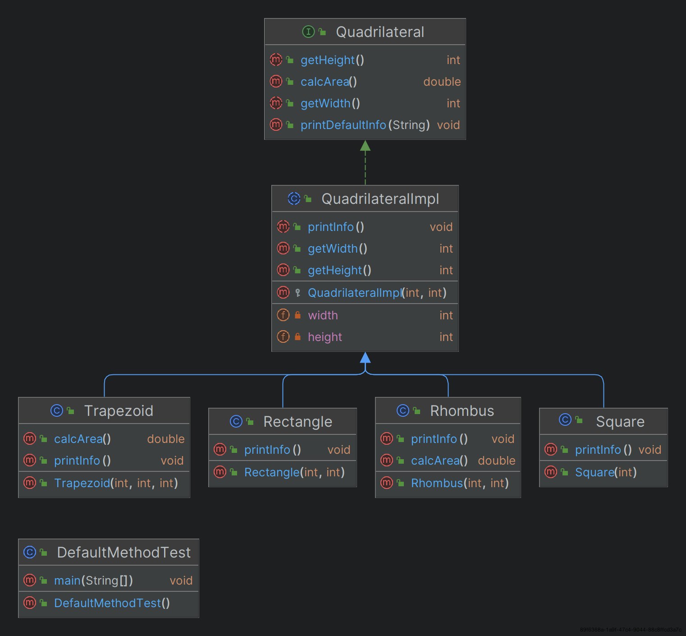The image size is (686, 636).
Task: Click calcArea() in Trapezoid
Action: coord(82,439)
